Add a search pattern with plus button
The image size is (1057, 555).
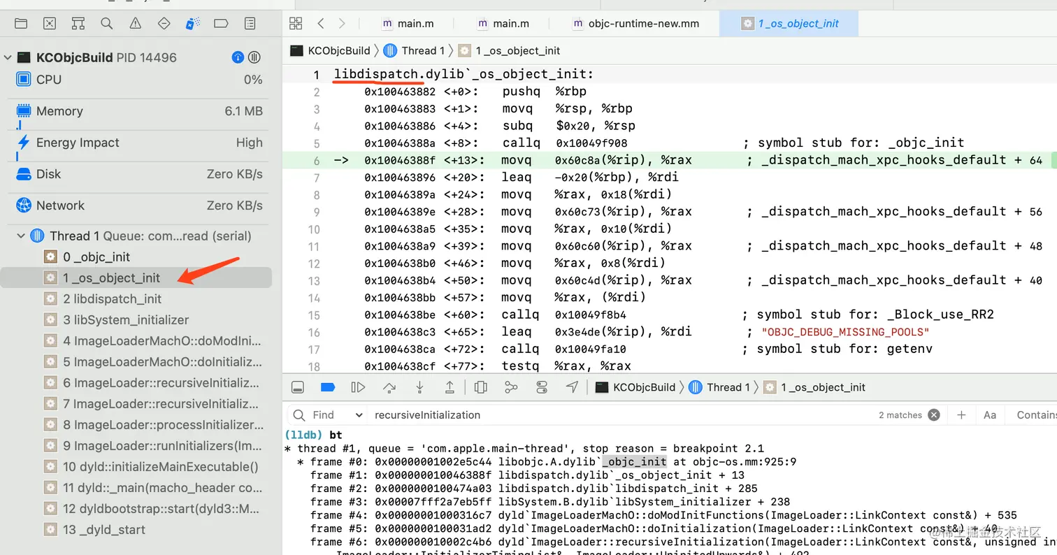coord(961,415)
